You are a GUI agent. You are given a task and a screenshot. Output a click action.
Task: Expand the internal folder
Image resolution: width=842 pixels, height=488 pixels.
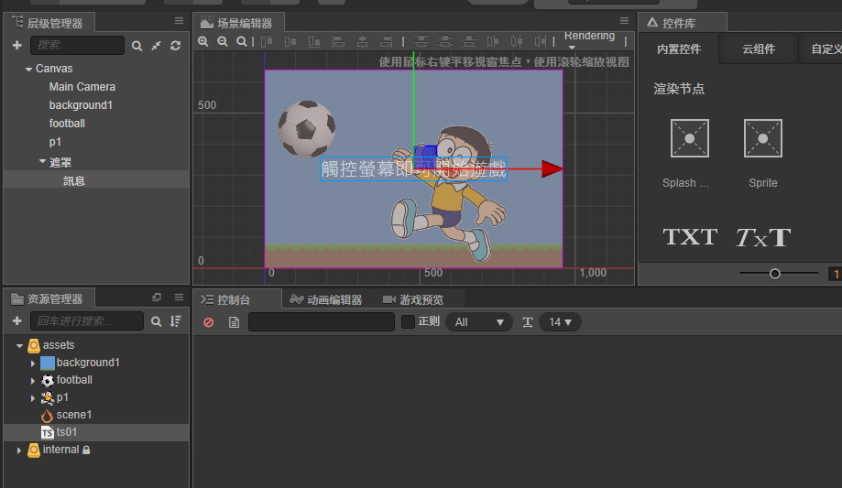(x=19, y=450)
